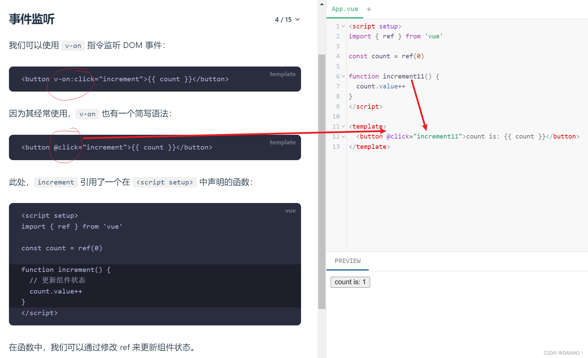Click the first inline 'v-on' code chip
This screenshot has width=588, height=358.
73,46
